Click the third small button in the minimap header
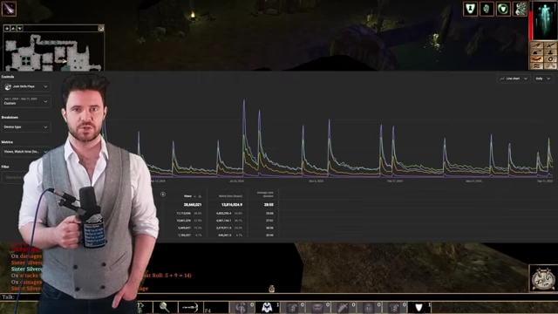The width and height of the screenshot is (558, 314). tap(19, 28)
